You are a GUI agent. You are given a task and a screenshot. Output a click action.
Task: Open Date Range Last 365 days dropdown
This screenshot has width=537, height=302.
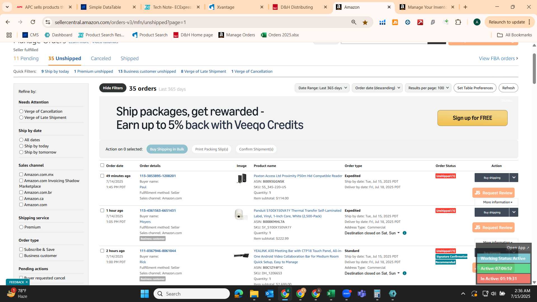click(x=322, y=88)
